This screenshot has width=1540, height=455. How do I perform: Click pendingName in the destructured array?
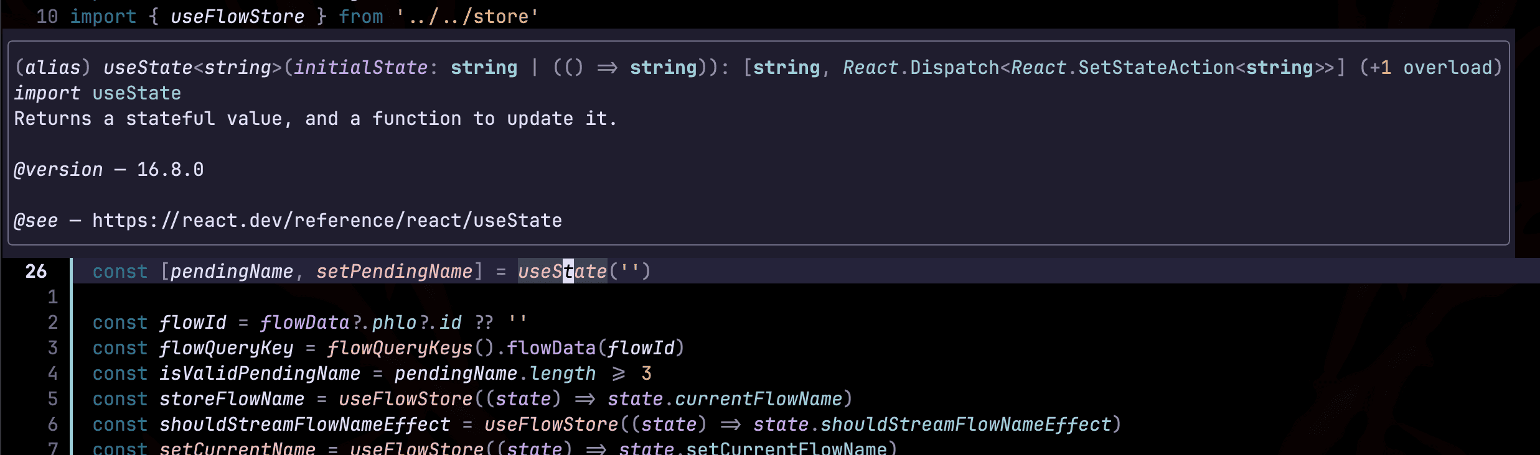(231, 271)
